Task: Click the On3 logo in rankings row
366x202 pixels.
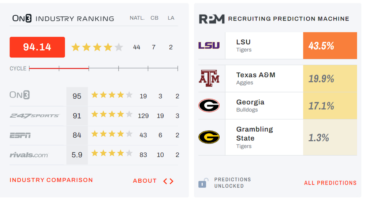Action: (19, 95)
